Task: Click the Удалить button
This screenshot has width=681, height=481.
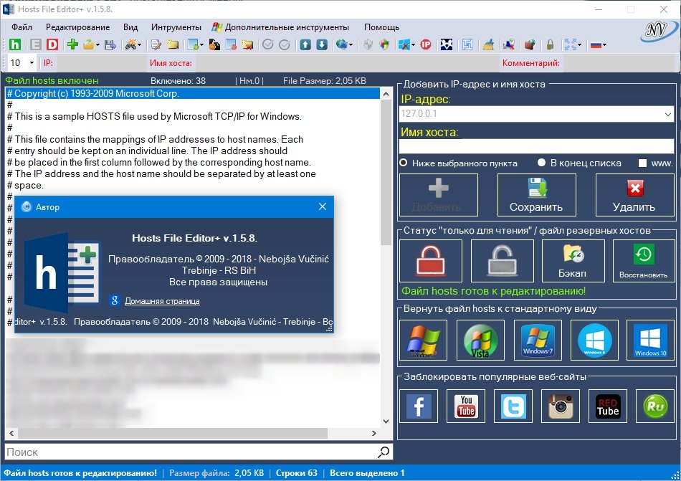Action: pyautogui.click(x=634, y=195)
